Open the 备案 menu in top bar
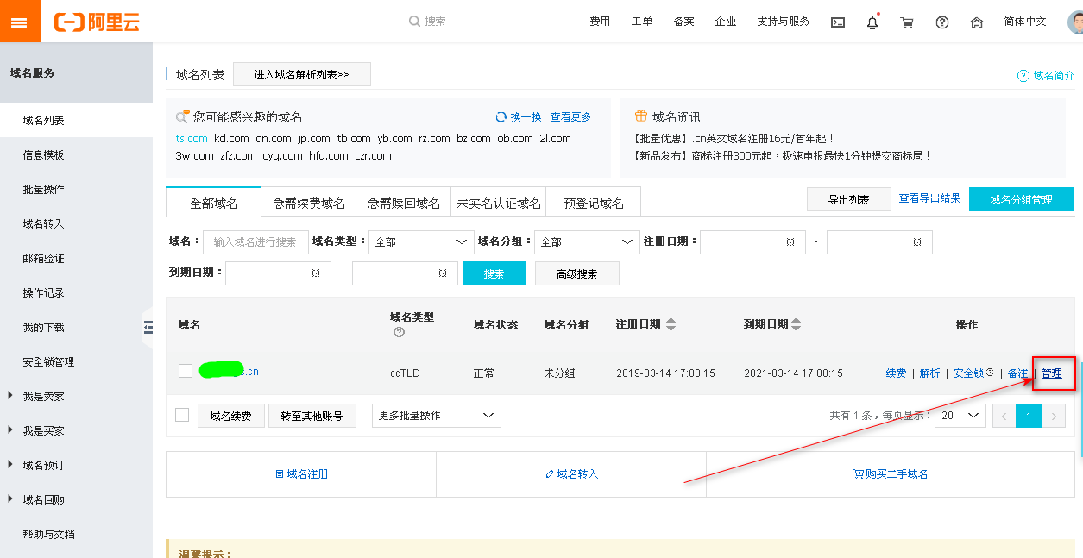The height and width of the screenshot is (558, 1083). pyautogui.click(x=683, y=22)
